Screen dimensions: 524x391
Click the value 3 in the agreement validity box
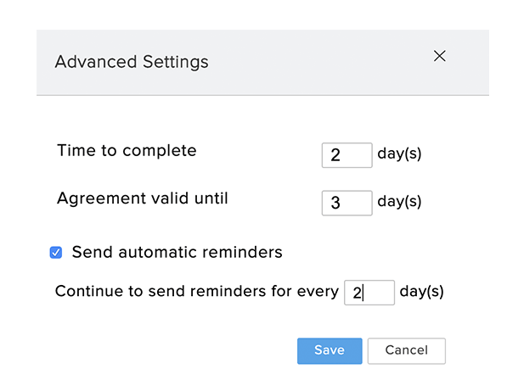[335, 204]
